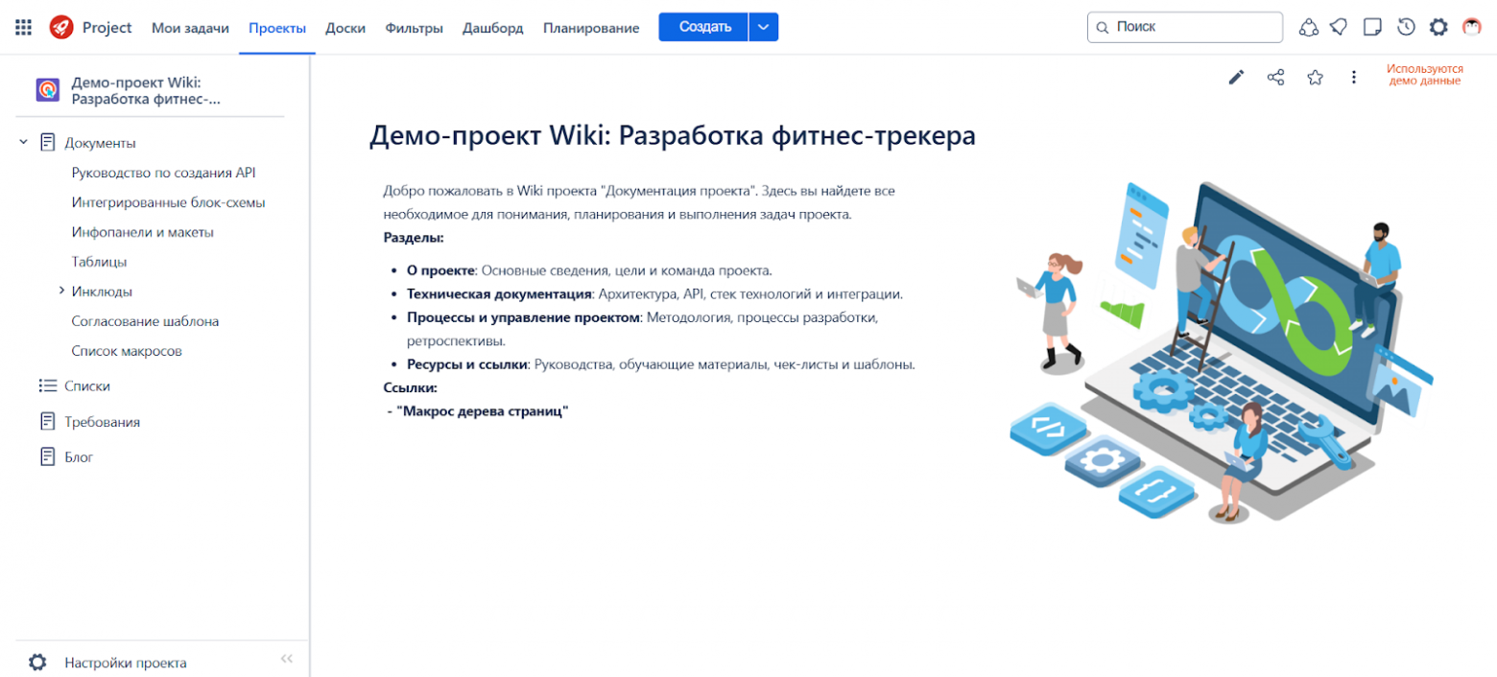The image size is (1497, 677).
Task: Follow the Макрос дерева страниц link
Action: point(484,410)
